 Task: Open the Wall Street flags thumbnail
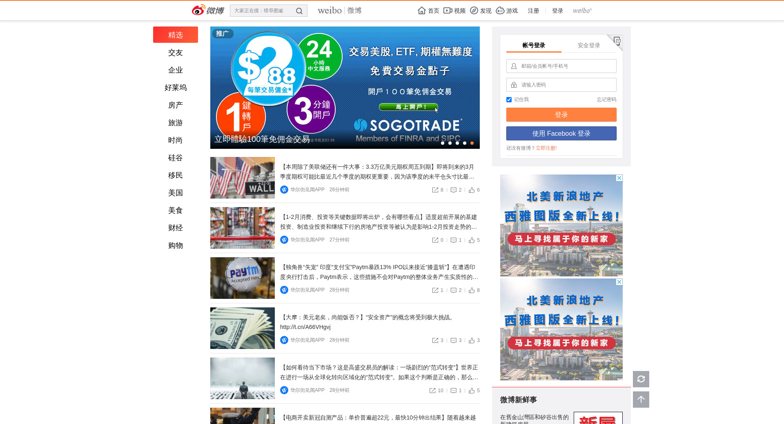coord(243,178)
